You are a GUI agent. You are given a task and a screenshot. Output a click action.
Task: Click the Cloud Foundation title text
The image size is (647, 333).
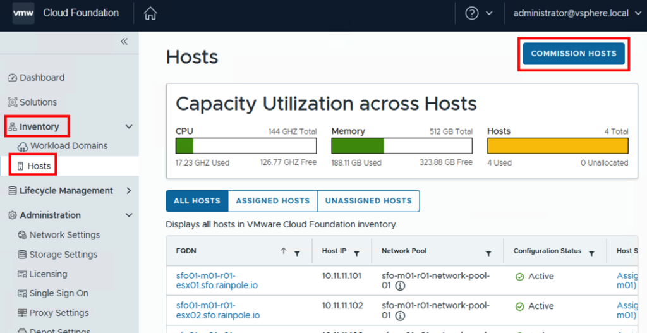point(81,13)
